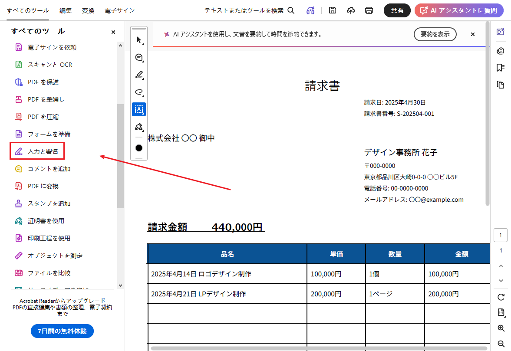Click the document vertical scrollbar

tap(488, 113)
